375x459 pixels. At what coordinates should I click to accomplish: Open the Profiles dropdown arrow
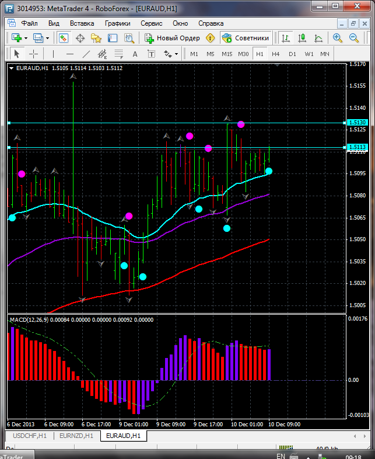coord(47,38)
